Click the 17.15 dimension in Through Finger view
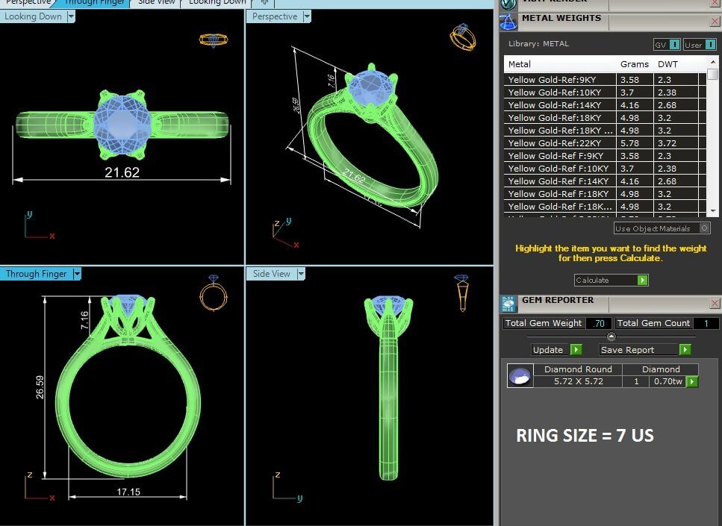The width and height of the screenshot is (722, 526). pos(128,492)
